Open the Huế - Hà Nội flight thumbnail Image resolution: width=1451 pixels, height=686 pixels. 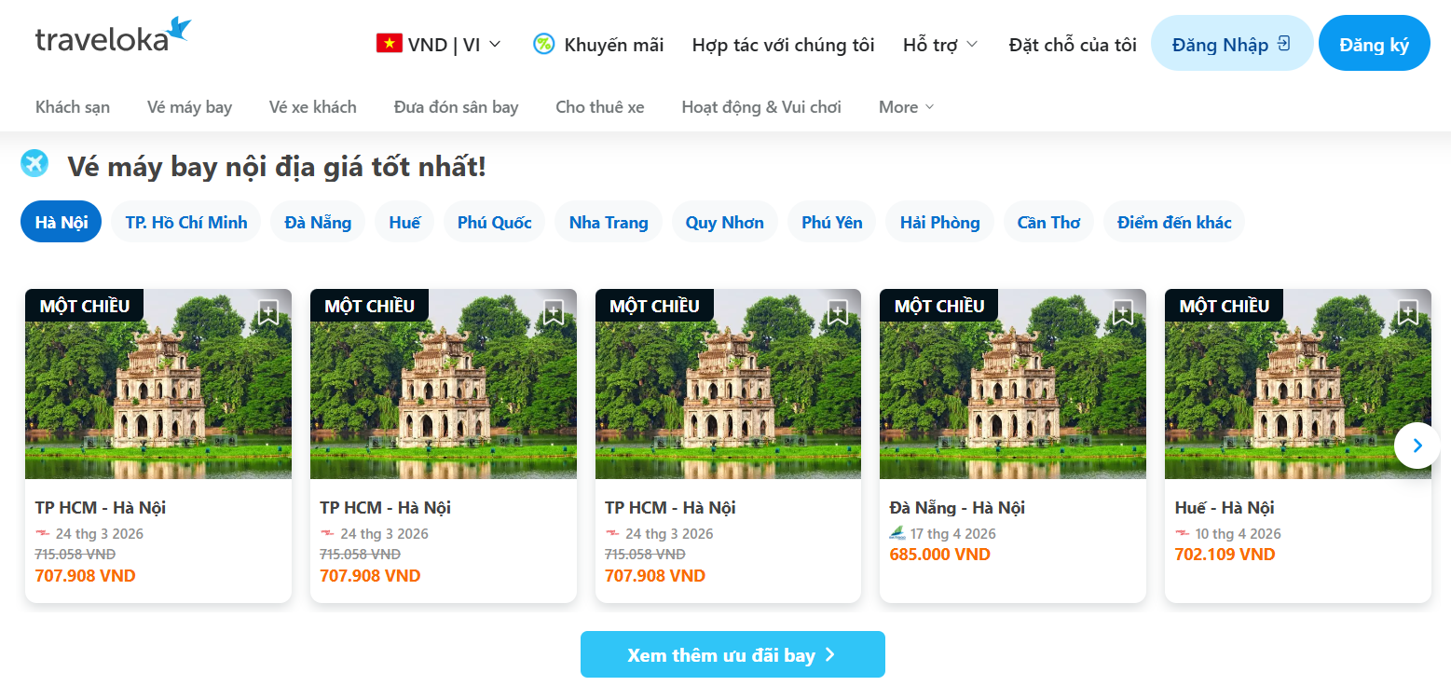1297,384
